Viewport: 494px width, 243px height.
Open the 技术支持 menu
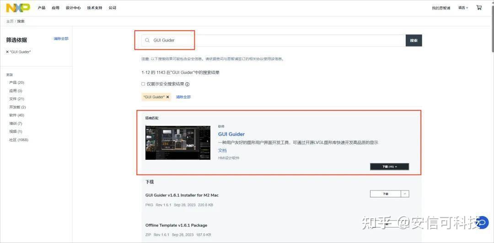pos(95,8)
